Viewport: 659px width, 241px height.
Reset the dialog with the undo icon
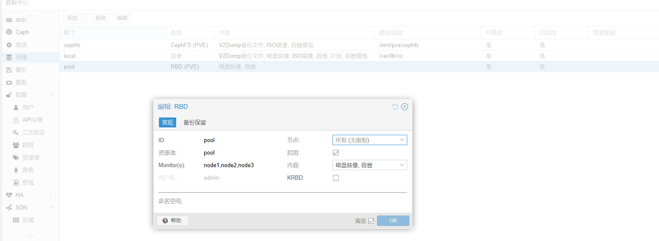395,107
